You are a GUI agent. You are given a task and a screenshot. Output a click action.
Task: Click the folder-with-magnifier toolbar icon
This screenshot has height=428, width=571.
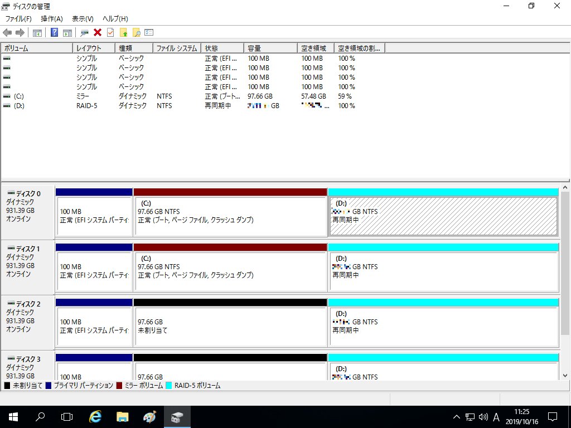click(136, 32)
